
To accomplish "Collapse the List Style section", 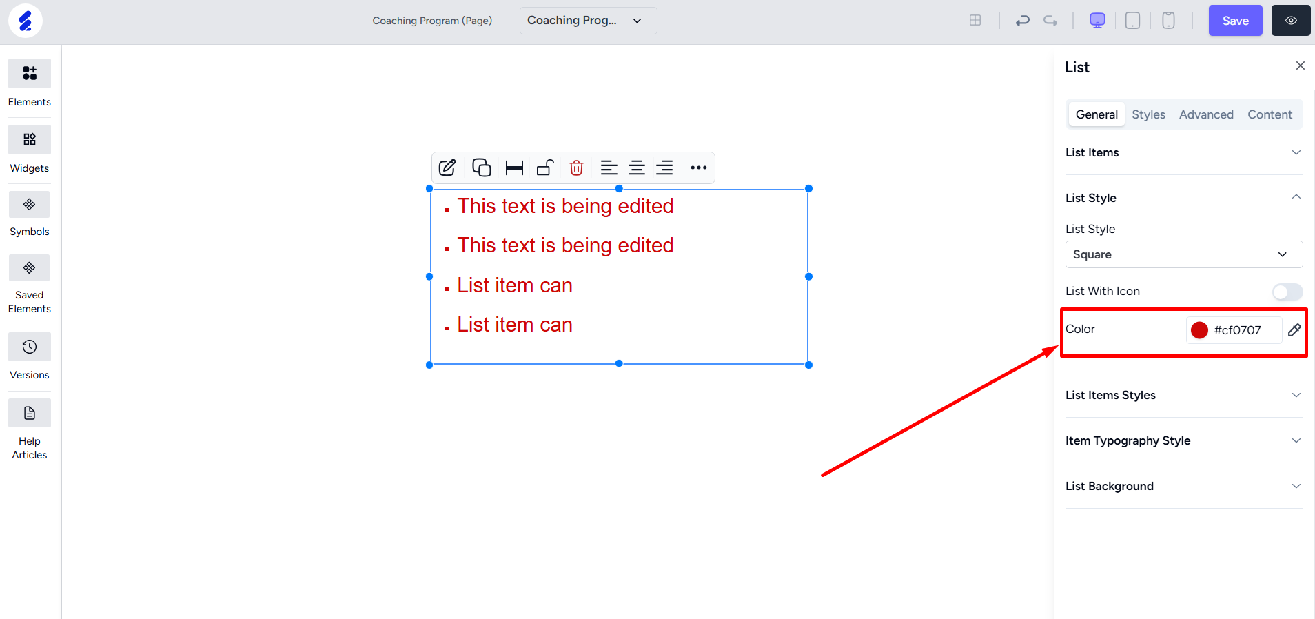I will (x=1184, y=198).
